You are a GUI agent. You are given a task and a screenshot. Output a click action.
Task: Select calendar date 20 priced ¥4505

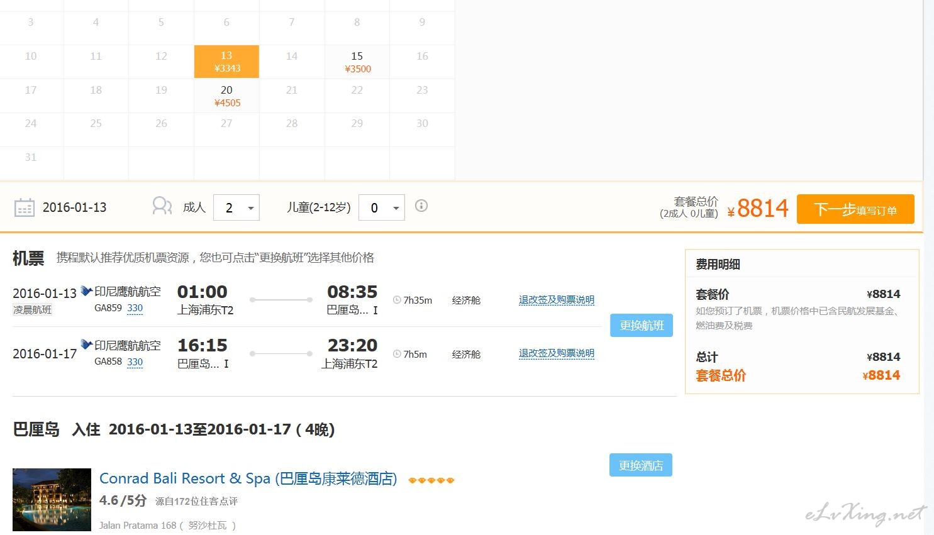click(226, 96)
